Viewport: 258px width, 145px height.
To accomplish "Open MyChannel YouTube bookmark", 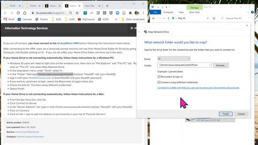I will click(86, 19).
